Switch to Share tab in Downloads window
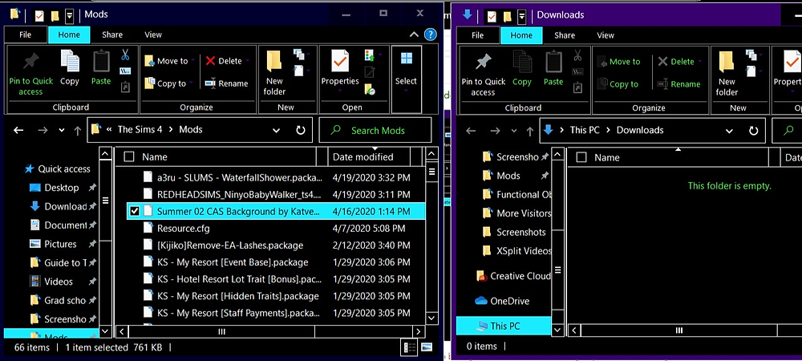This screenshot has width=802, height=361. coord(564,35)
